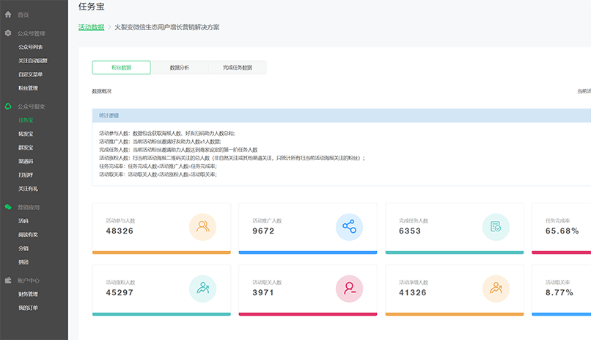
Task: Click the gear icon beside 公众号管理
Action: [8, 33]
